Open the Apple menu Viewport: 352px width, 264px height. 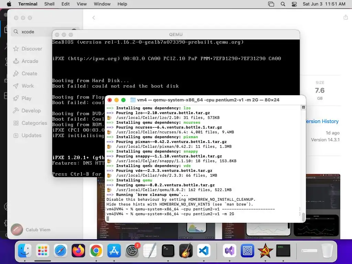9,4
